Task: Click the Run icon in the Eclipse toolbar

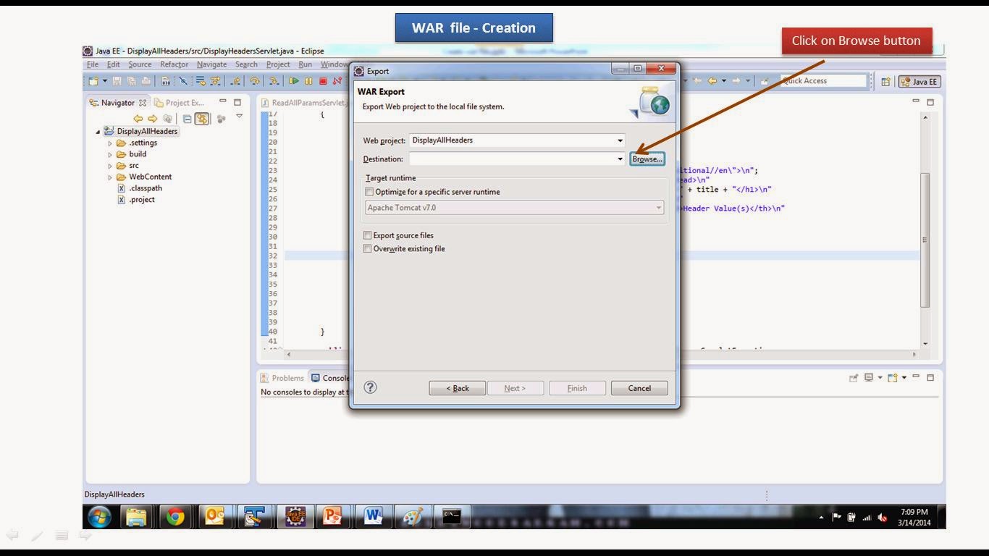Action: (295, 81)
